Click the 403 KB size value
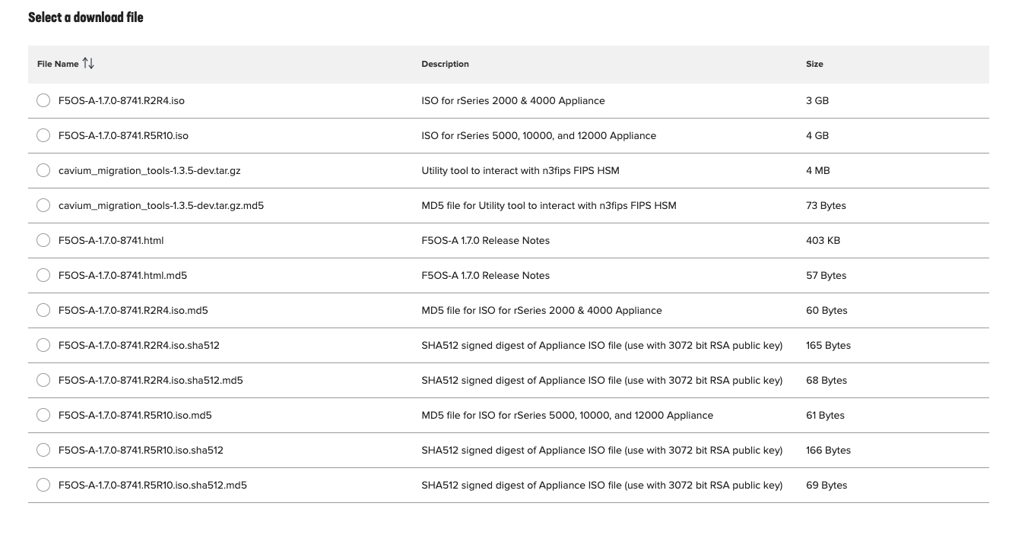 823,240
